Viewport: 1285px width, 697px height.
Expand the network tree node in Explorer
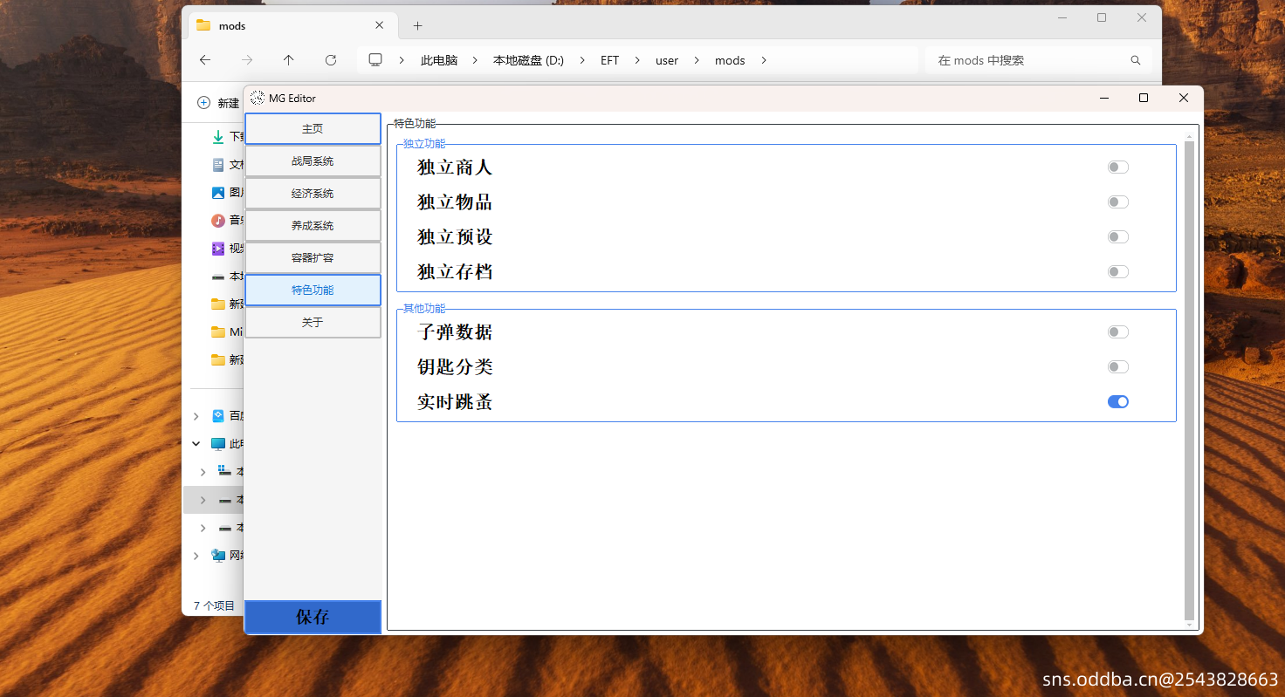click(196, 556)
